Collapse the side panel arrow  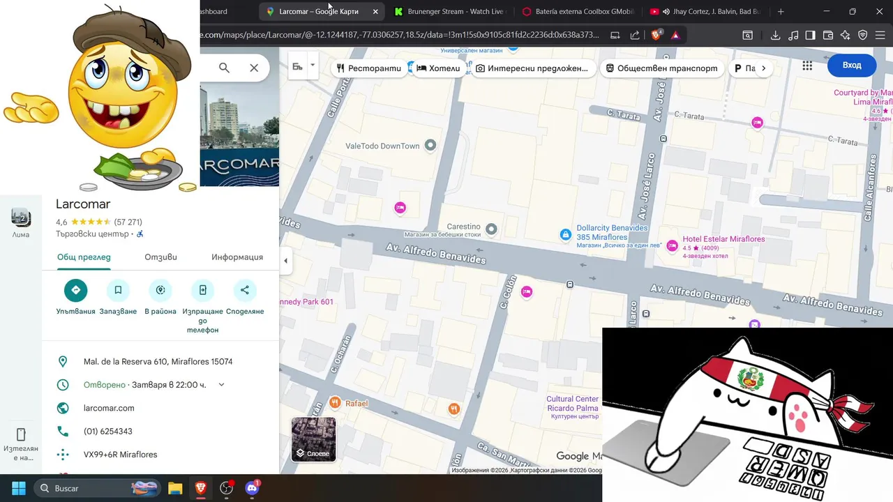pos(285,261)
